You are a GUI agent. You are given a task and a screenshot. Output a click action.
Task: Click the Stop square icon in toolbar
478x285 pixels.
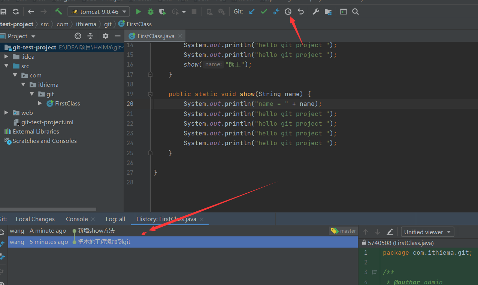[194, 12]
